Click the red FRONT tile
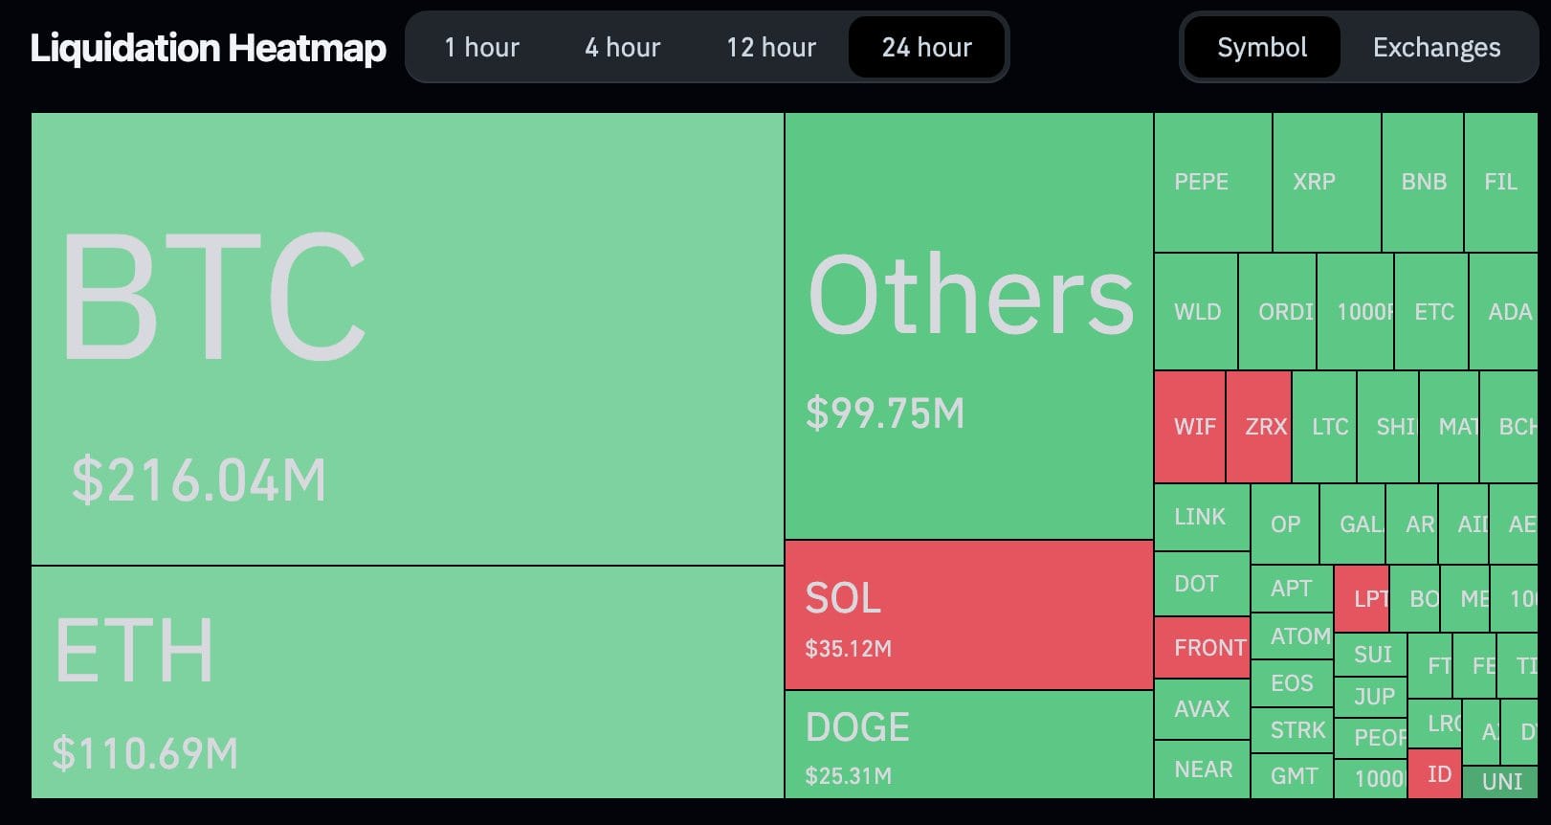The width and height of the screenshot is (1551, 825). (x=1202, y=648)
